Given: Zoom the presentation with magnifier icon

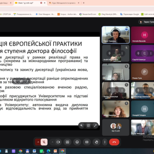Looking at the screenshot, I should tap(82, 125).
